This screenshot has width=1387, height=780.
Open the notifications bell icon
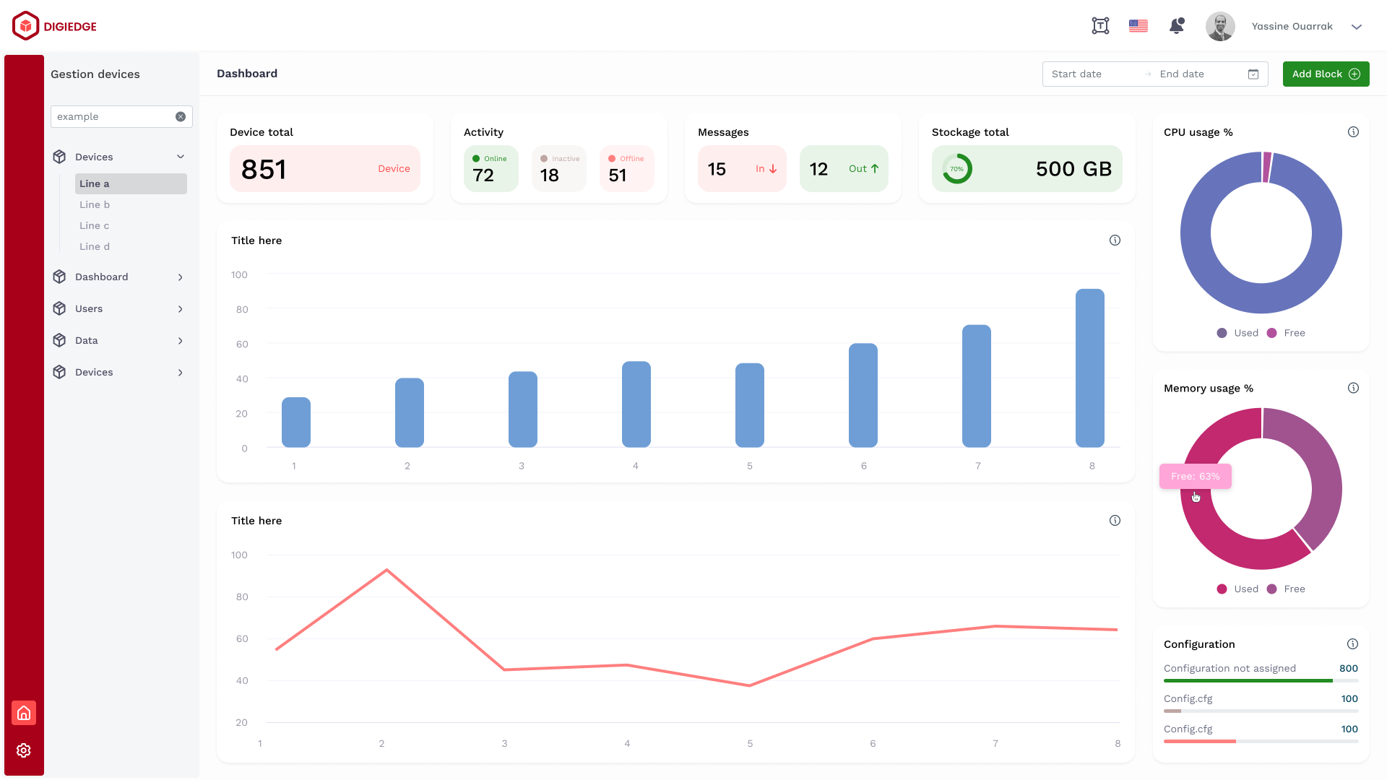tap(1177, 26)
